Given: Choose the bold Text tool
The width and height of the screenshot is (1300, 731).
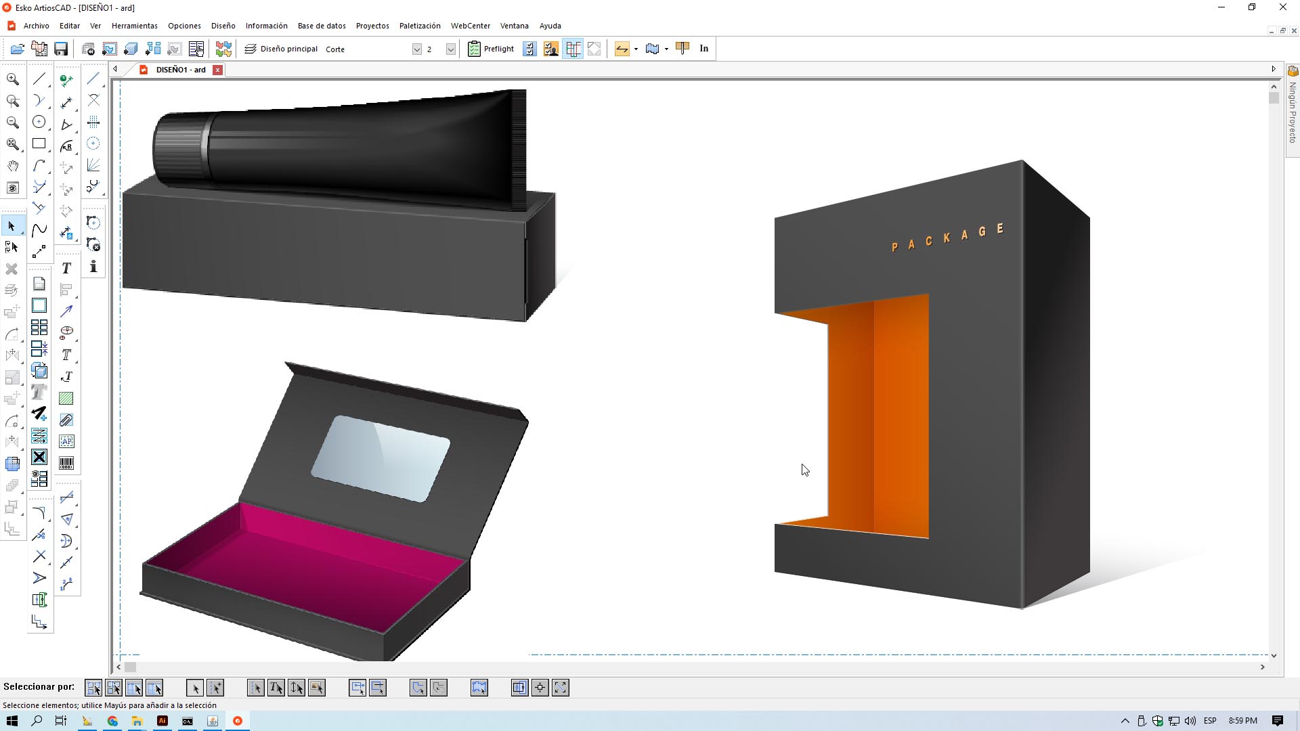Looking at the screenshot, I should click(66, 269).
